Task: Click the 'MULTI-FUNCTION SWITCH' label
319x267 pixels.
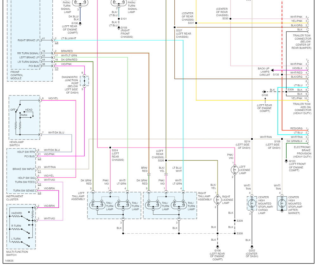Action: [17, 253]
